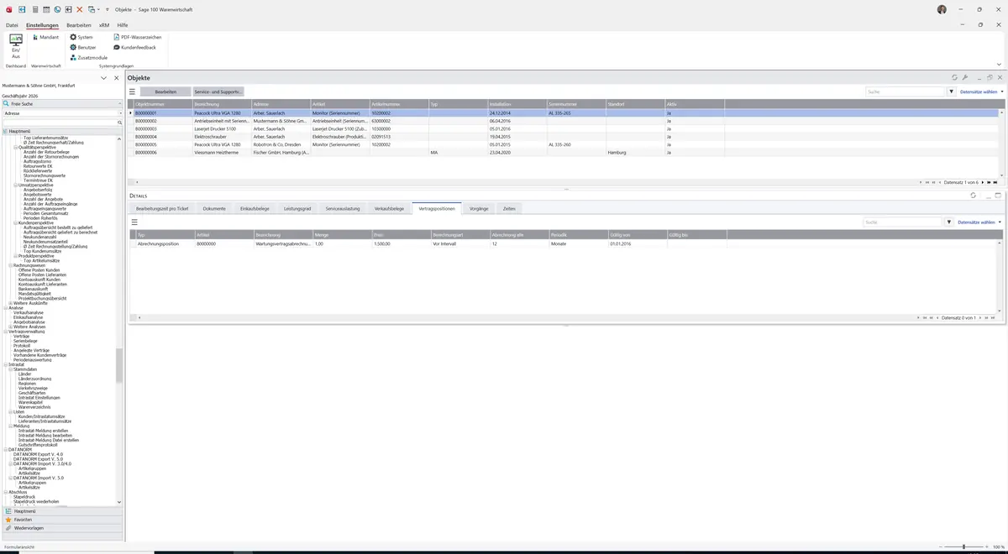
Task: Click the filter funnel next to Details search
Action: [x=949, y=222]
